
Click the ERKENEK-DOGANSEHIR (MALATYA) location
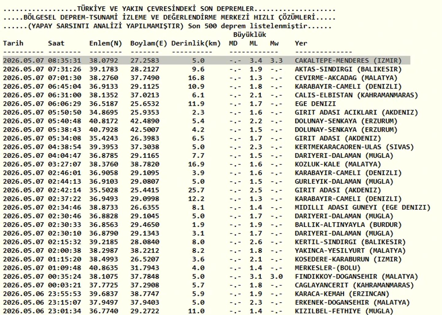coord(352,302)
